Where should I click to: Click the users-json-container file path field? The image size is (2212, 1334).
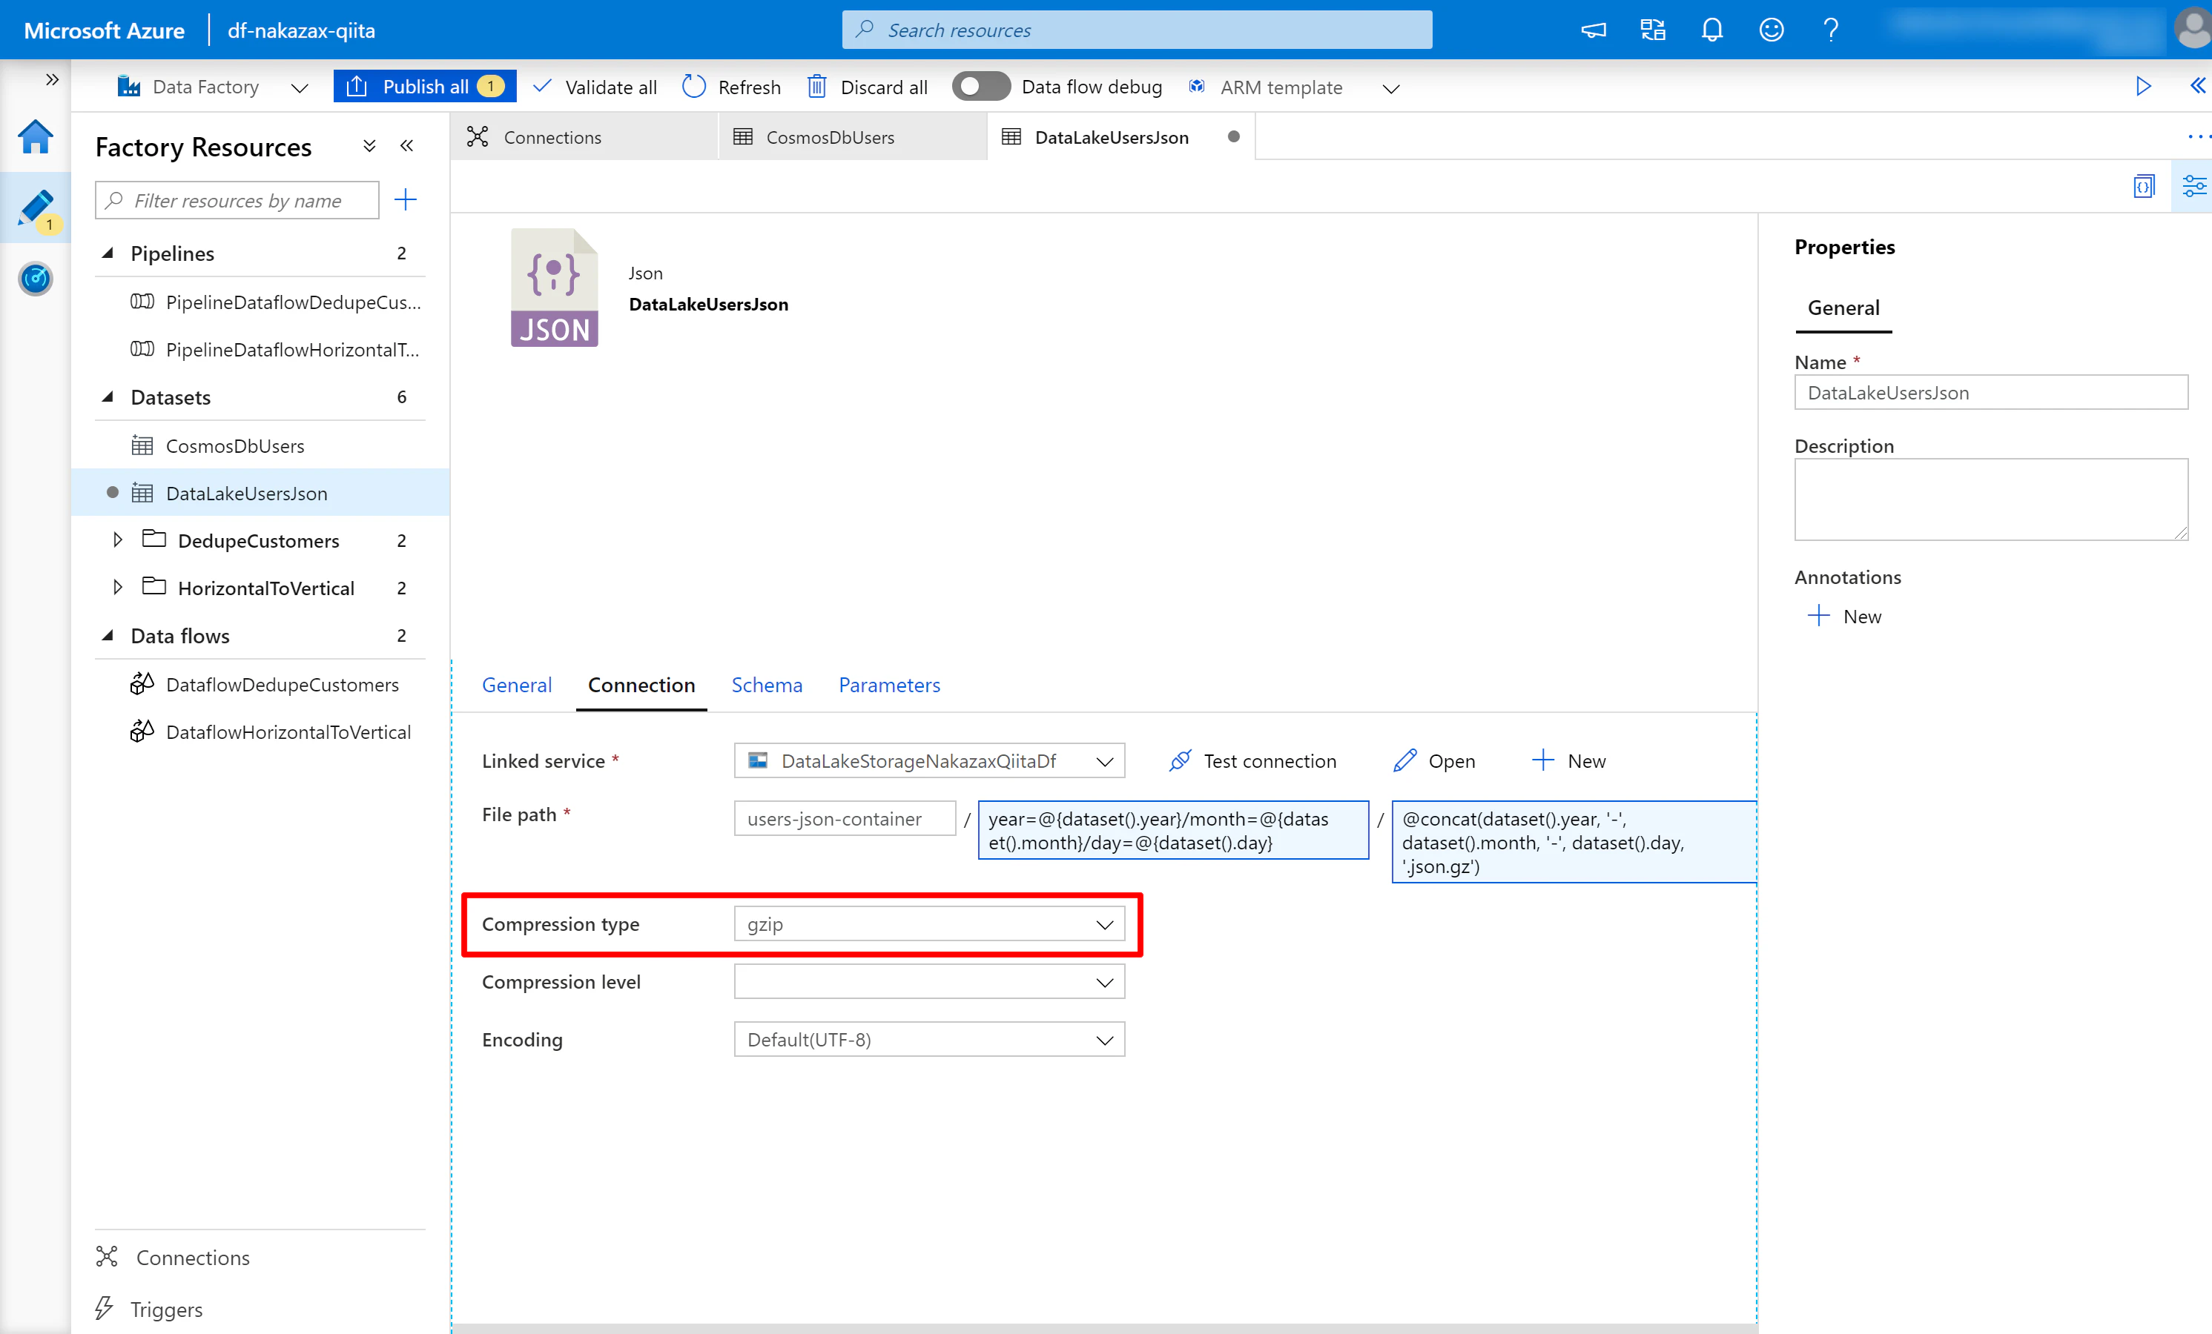click(845, 818)
